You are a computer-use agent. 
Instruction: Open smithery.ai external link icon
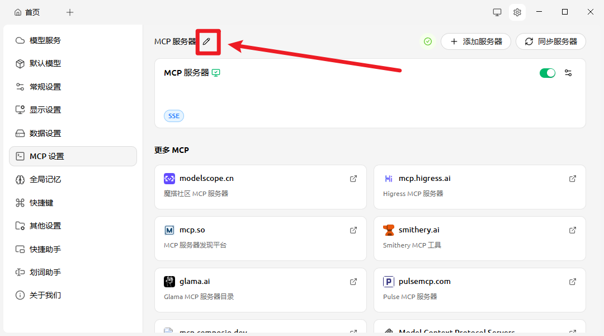click(573, 230)
